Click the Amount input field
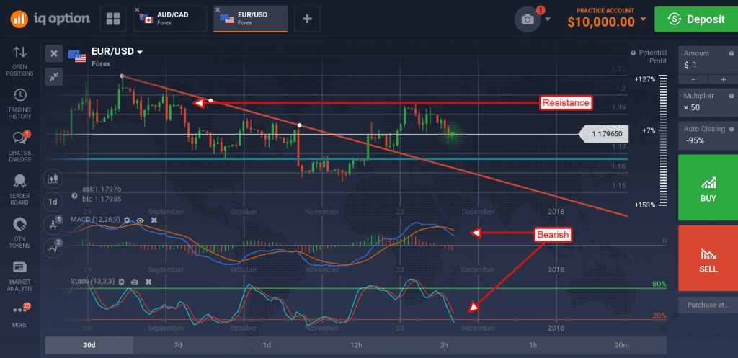 708,60
